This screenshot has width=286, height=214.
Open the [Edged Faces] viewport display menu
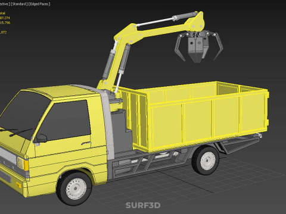(39, 4)
